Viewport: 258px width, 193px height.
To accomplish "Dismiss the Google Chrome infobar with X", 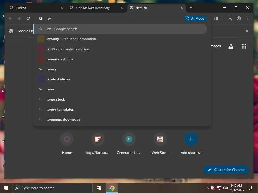I will pos(247,31).
